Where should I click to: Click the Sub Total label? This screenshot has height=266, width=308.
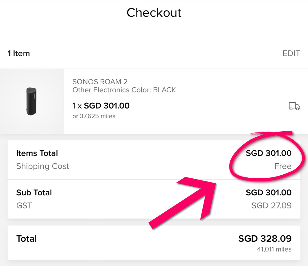[x=34, y=193]
